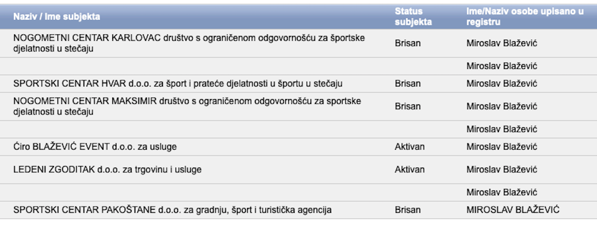Click the 'Ime/Naziv osobe upisano u registru' header
This screenshot has height=227, width=597.
coord(525,17)
